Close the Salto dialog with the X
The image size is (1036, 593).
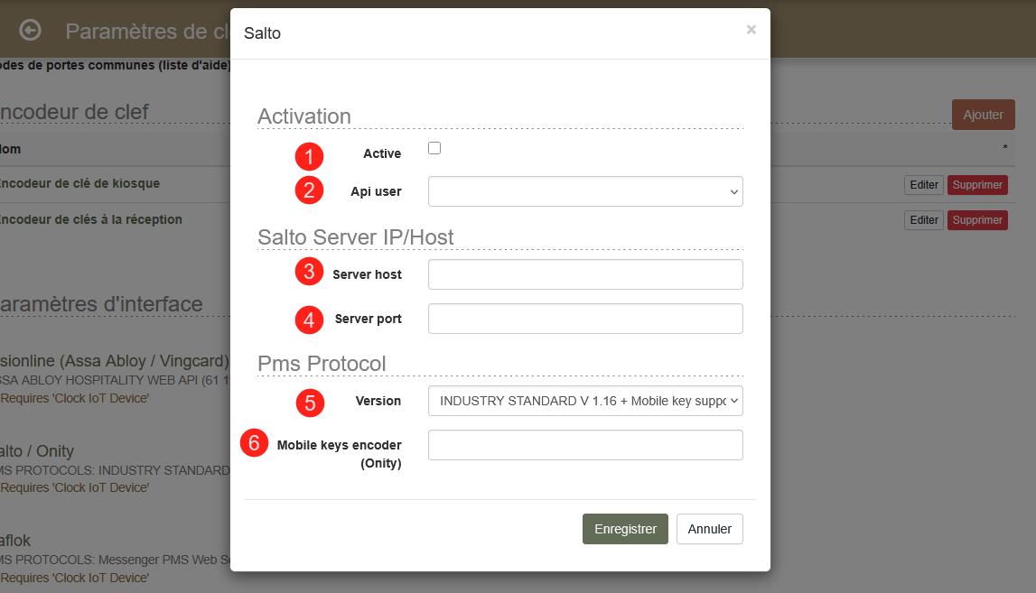[751, 30]
